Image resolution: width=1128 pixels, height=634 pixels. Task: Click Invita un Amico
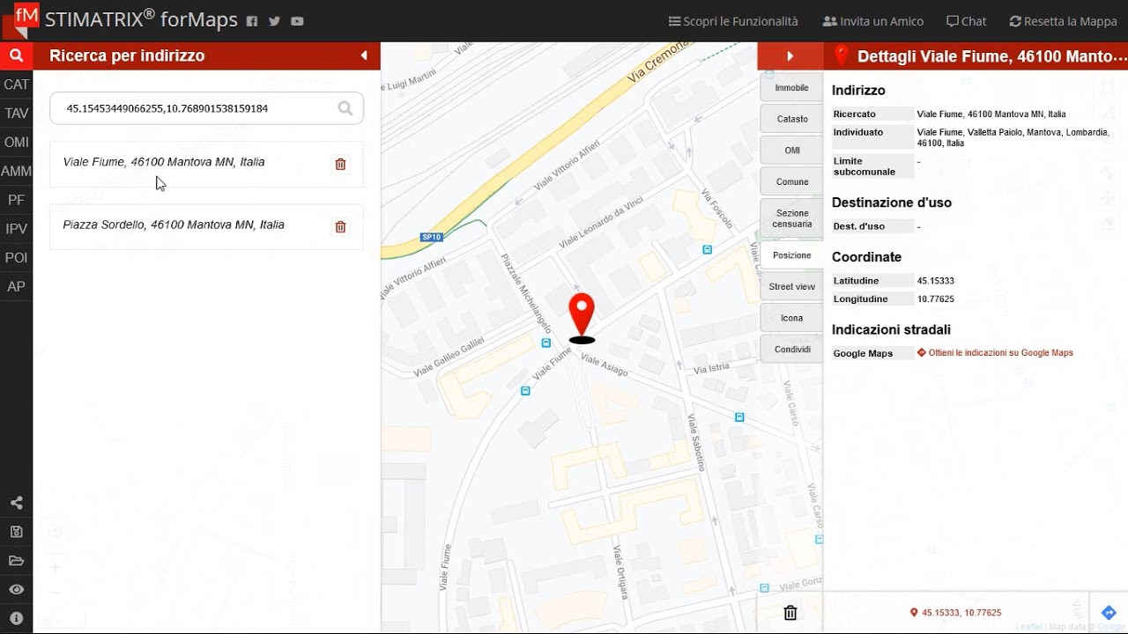872,21
